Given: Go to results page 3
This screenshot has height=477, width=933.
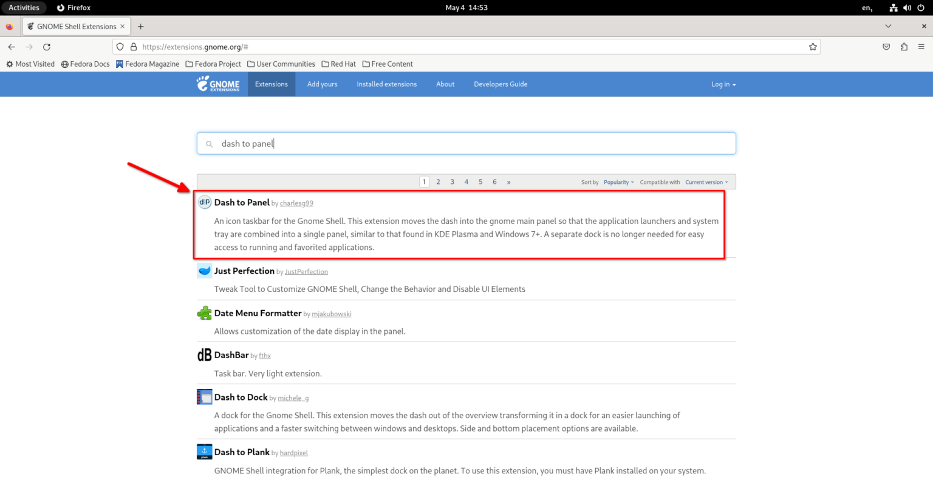Looking at the screenshot, I should click(452, 182).
